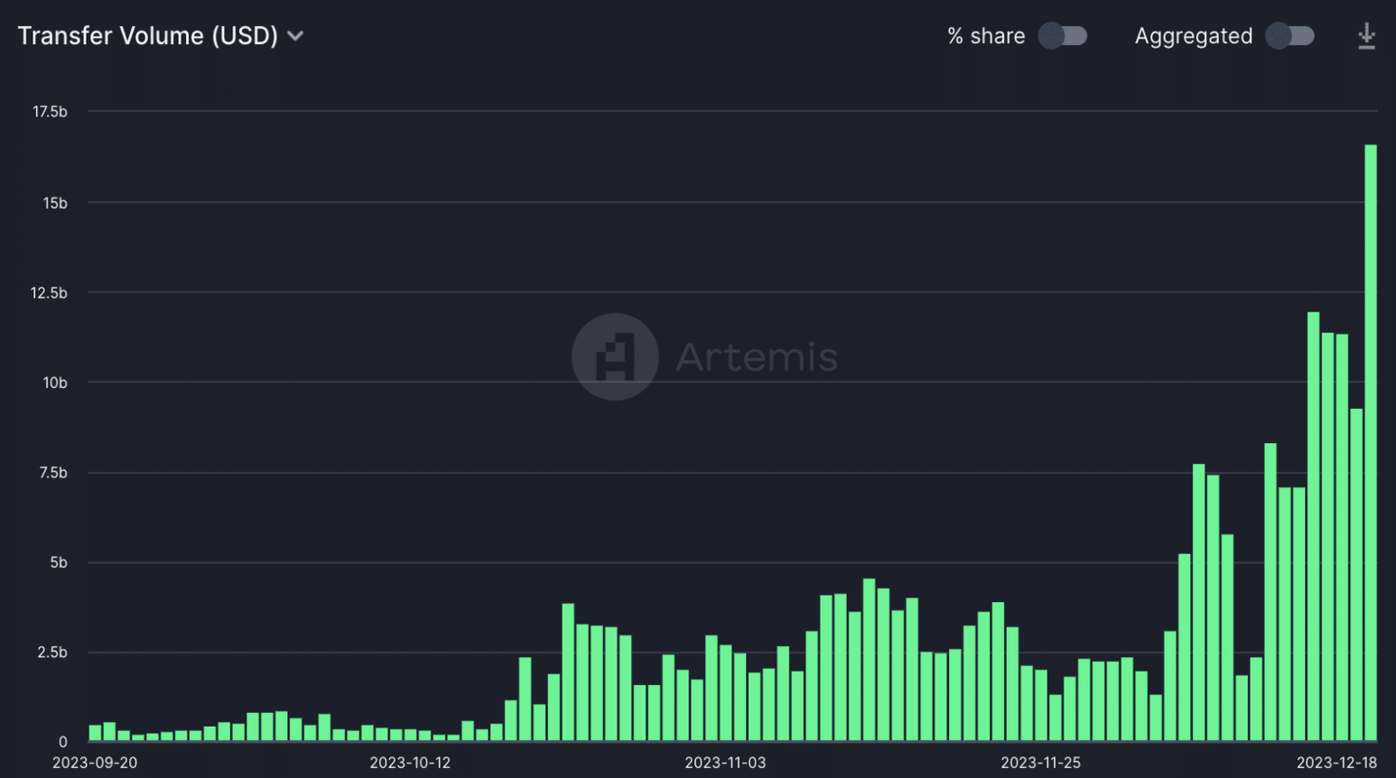Click the Aggregated label

click(1194, 36)
